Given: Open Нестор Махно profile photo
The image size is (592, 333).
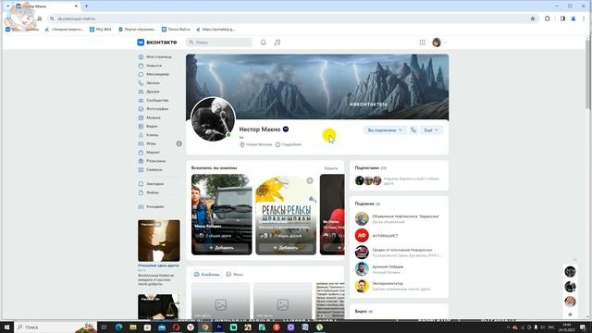Looking at the screenshot, I should [213, 119].
